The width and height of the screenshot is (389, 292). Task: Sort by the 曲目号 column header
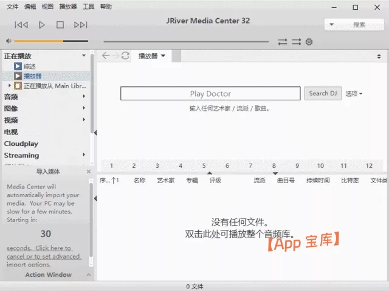pyautogui.click(x=286, y=181)
